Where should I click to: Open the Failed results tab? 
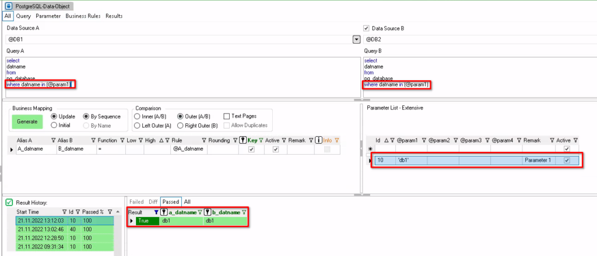point(136,201)
